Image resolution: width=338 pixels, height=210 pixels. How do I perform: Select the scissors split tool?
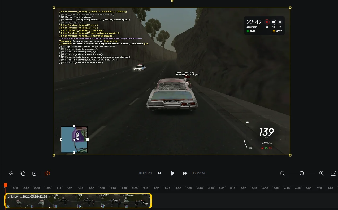click(11, 173)
